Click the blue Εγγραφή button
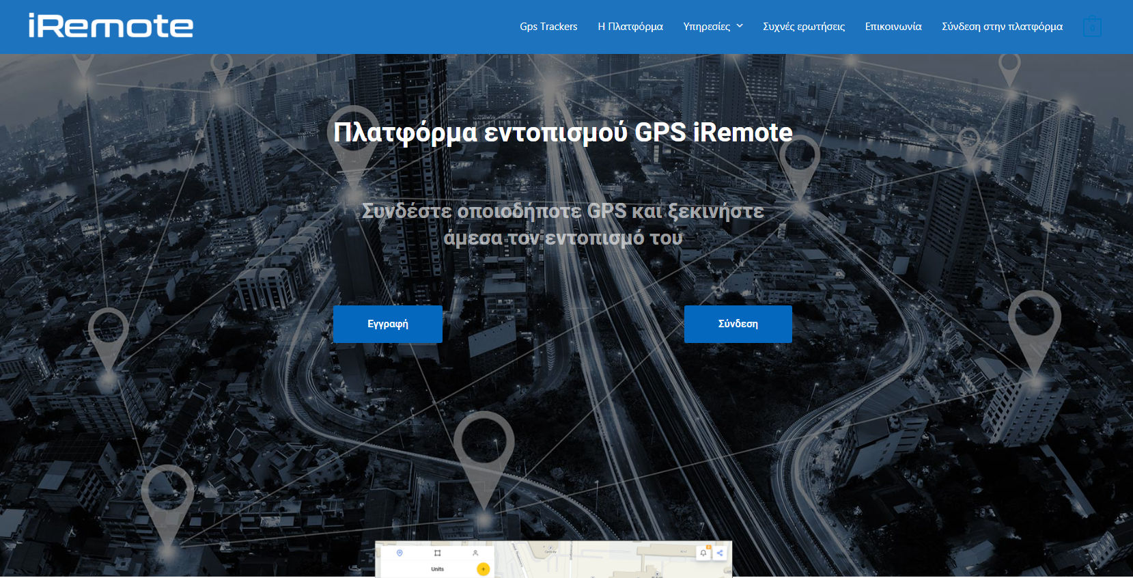 tap(388, 324)
